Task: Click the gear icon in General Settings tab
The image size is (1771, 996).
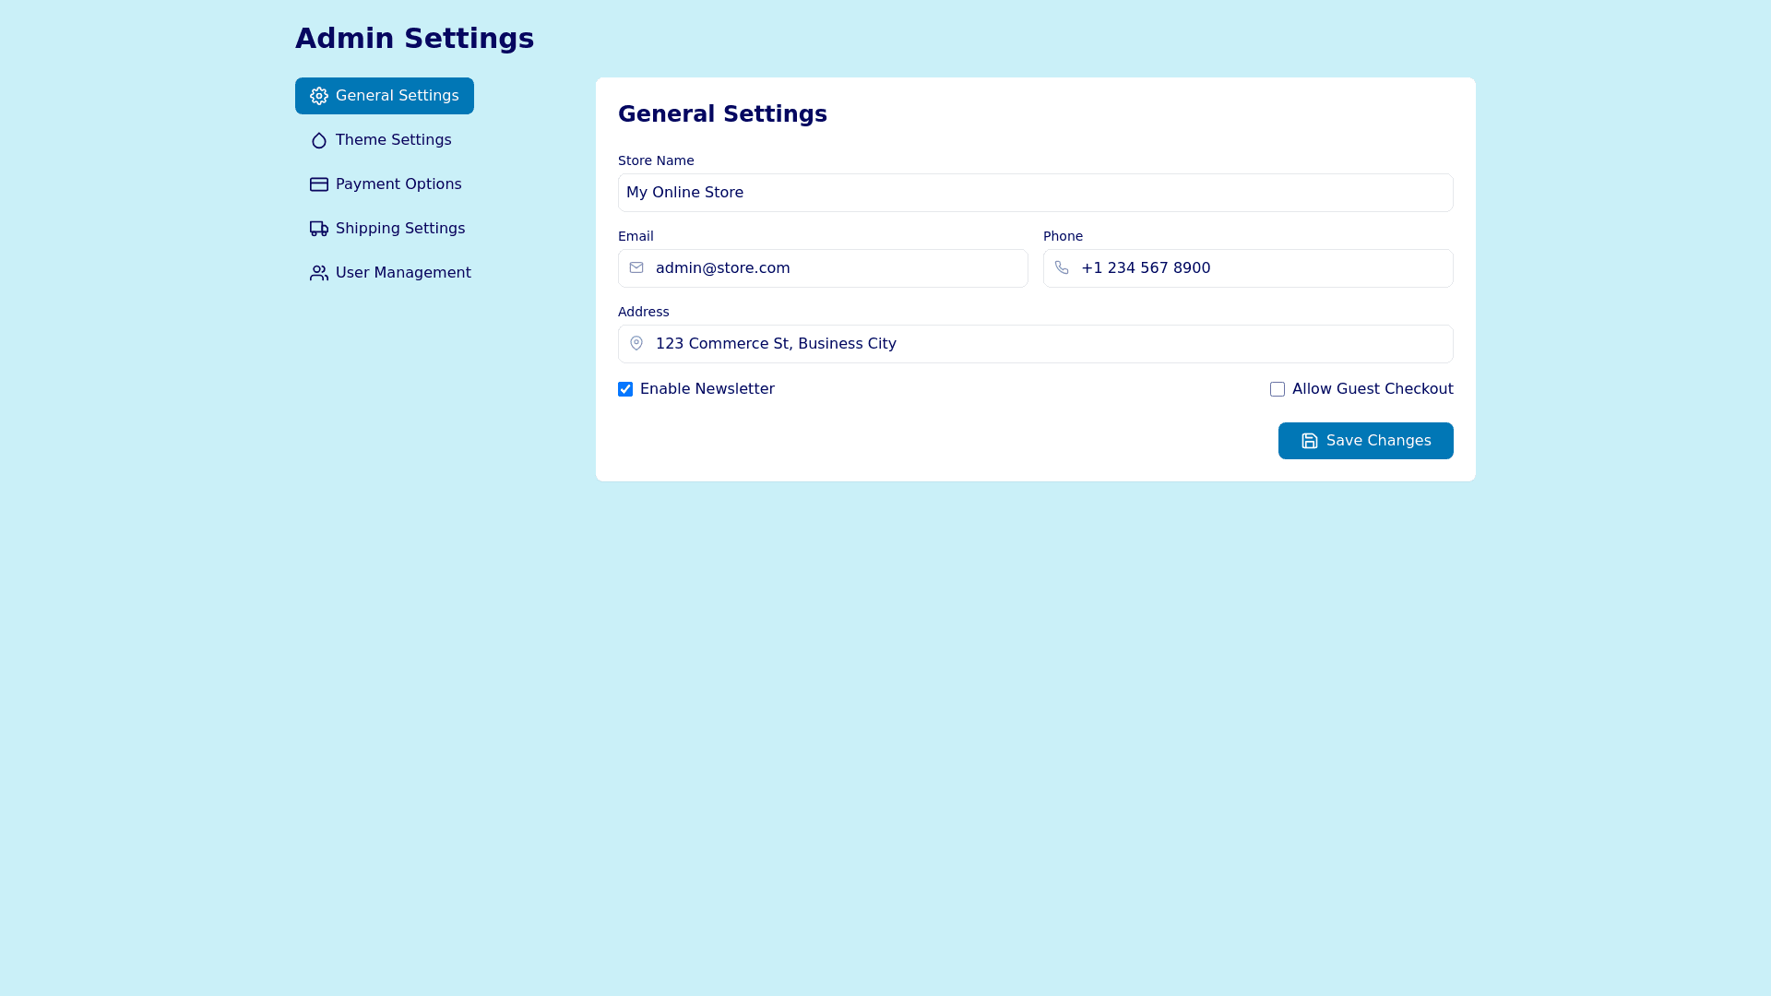Action: point(319,96)
